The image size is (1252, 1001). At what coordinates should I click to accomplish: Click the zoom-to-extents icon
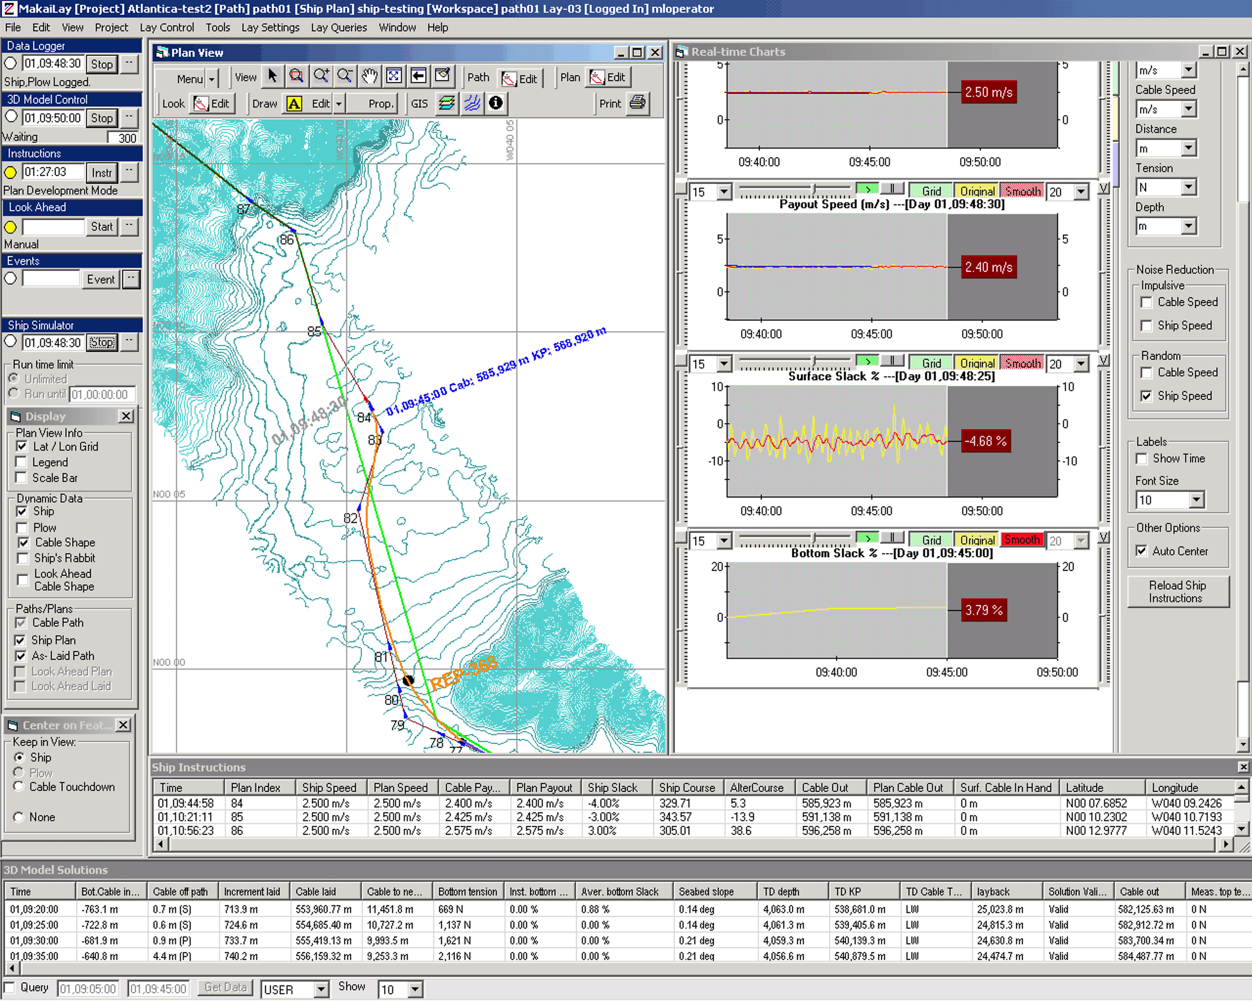click(394, 76)
